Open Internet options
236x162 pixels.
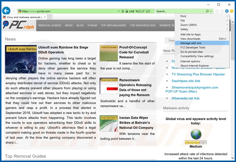[x=202, y=61]
